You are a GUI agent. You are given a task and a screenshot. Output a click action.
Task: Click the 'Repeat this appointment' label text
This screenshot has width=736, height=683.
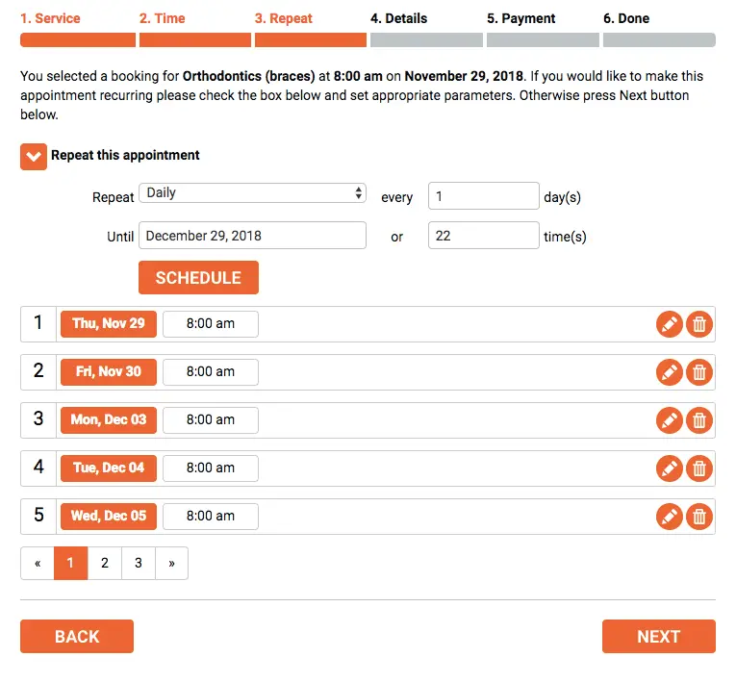[125, 156]
